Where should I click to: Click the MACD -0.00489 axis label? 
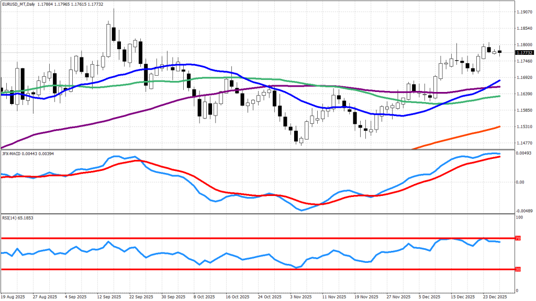(x=524, y=211)
